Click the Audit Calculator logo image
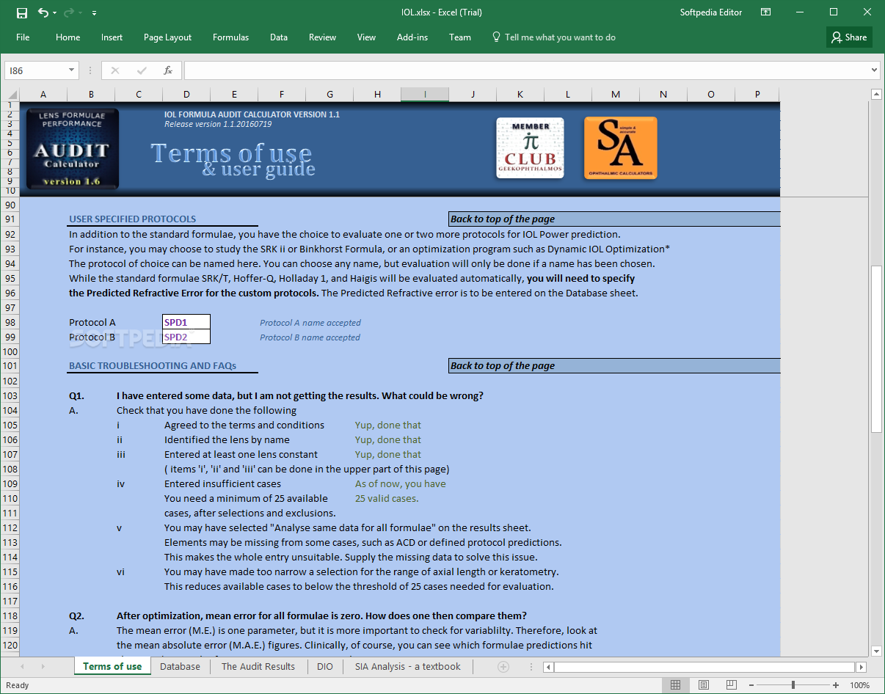 pos(72,149)
